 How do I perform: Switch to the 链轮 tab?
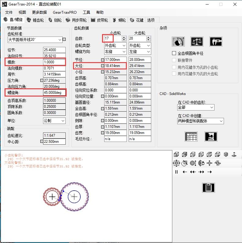pyautogui.click(x=55, y=20)
